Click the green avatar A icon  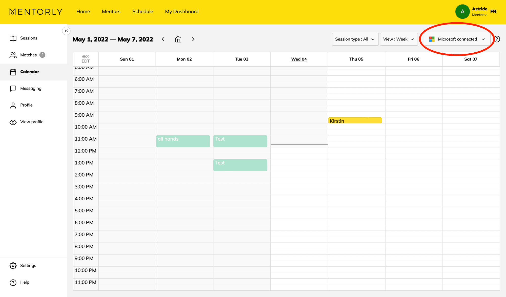(x=462, y=12)
